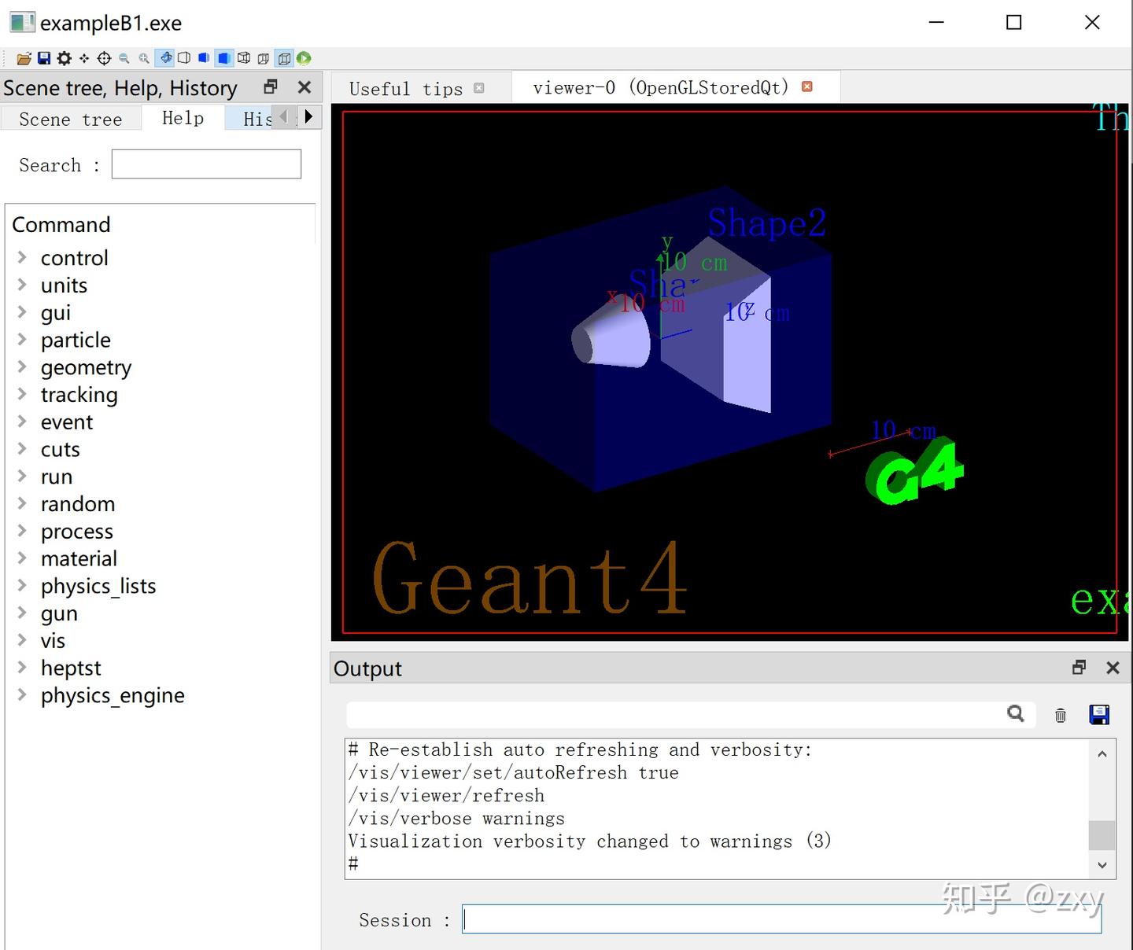Expand the vis command tree item
Image resolution: width=1133 pixels, height=950 pixels.
(21, 640)
